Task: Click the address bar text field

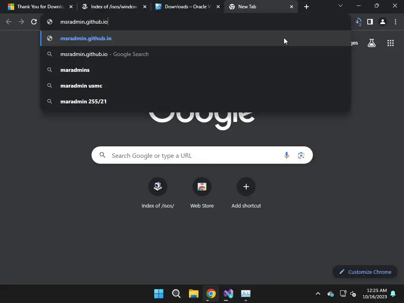Action: tap(196, 22)
